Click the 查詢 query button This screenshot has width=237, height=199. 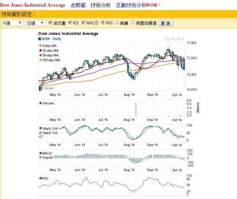165,23
